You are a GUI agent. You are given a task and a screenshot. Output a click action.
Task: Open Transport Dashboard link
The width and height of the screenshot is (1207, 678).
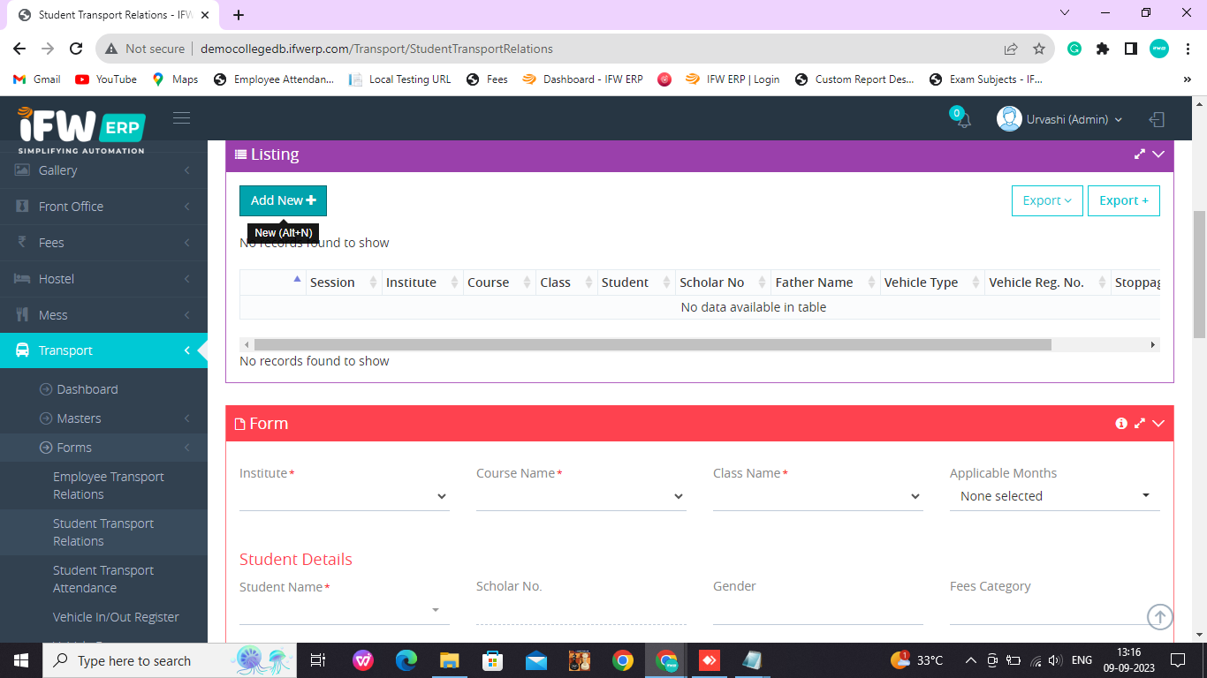(x=87, y=389)
